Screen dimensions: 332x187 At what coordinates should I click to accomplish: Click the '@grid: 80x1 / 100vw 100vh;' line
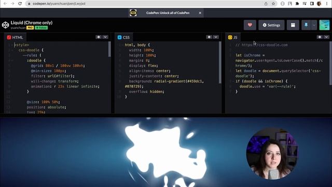point(58,66)
